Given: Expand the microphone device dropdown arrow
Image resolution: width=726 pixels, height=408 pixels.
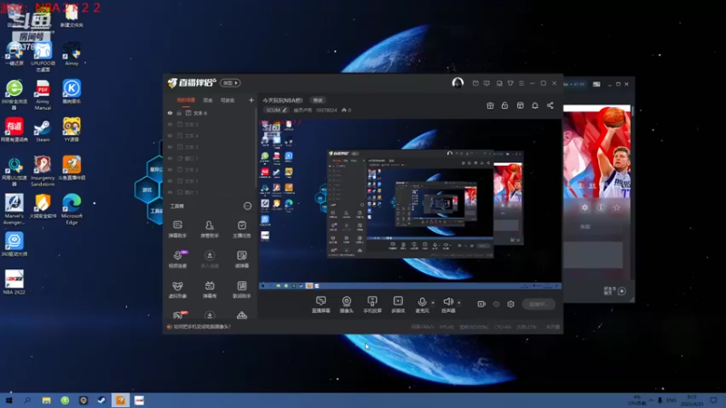Looking at the screenshot, I should click(433, 303).
